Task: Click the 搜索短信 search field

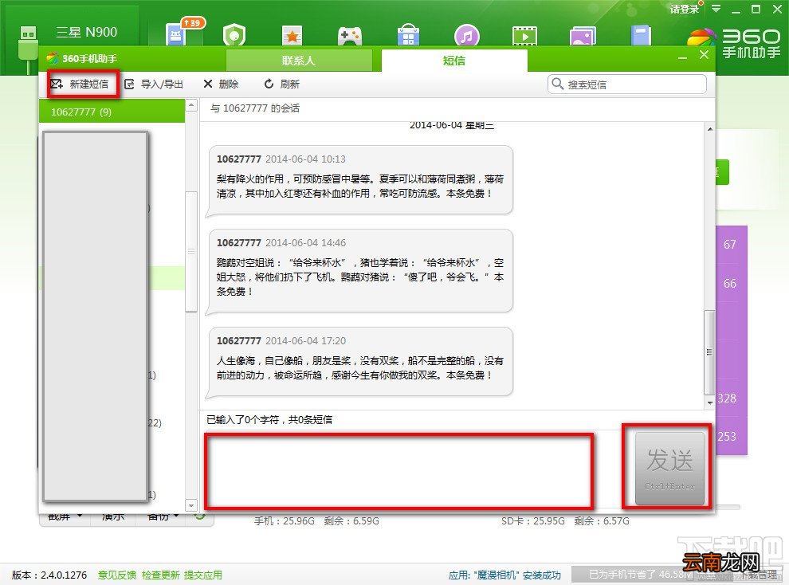Action: point(627,84)
